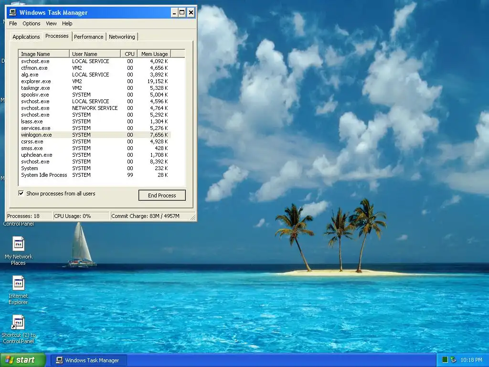Click Task Manager title bar icon

[x=13, y=12]
